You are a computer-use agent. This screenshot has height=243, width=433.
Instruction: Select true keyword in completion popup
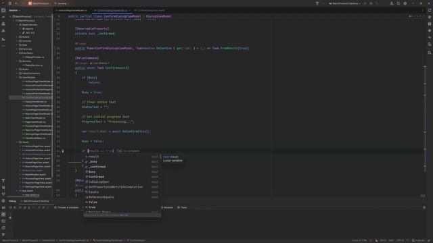click(122, 207)
